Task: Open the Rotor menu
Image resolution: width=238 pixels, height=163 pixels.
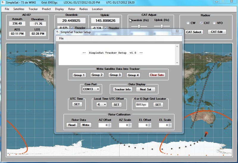Action: [72, 9]
